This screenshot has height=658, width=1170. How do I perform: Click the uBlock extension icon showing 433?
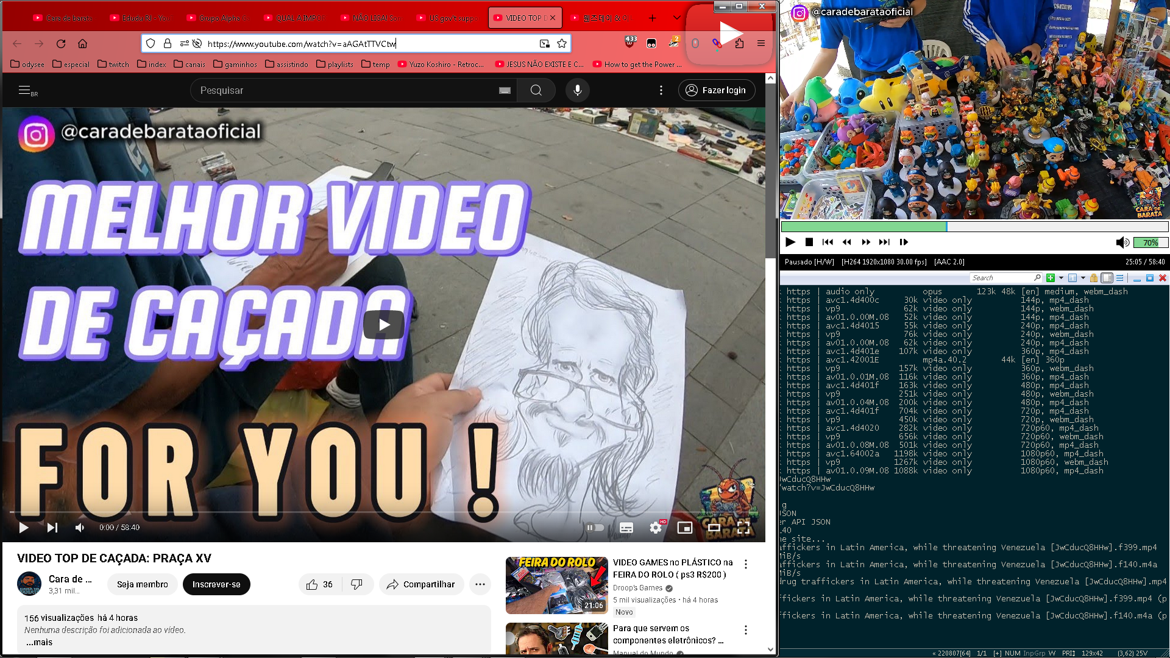630,42
